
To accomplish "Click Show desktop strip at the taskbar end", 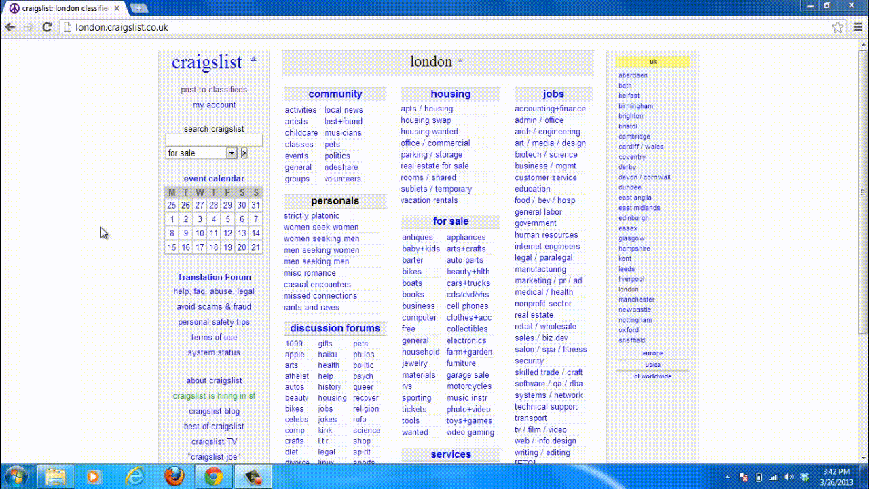I will 864,477.
